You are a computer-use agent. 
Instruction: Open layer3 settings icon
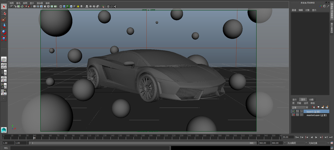[x=301, y=111]
